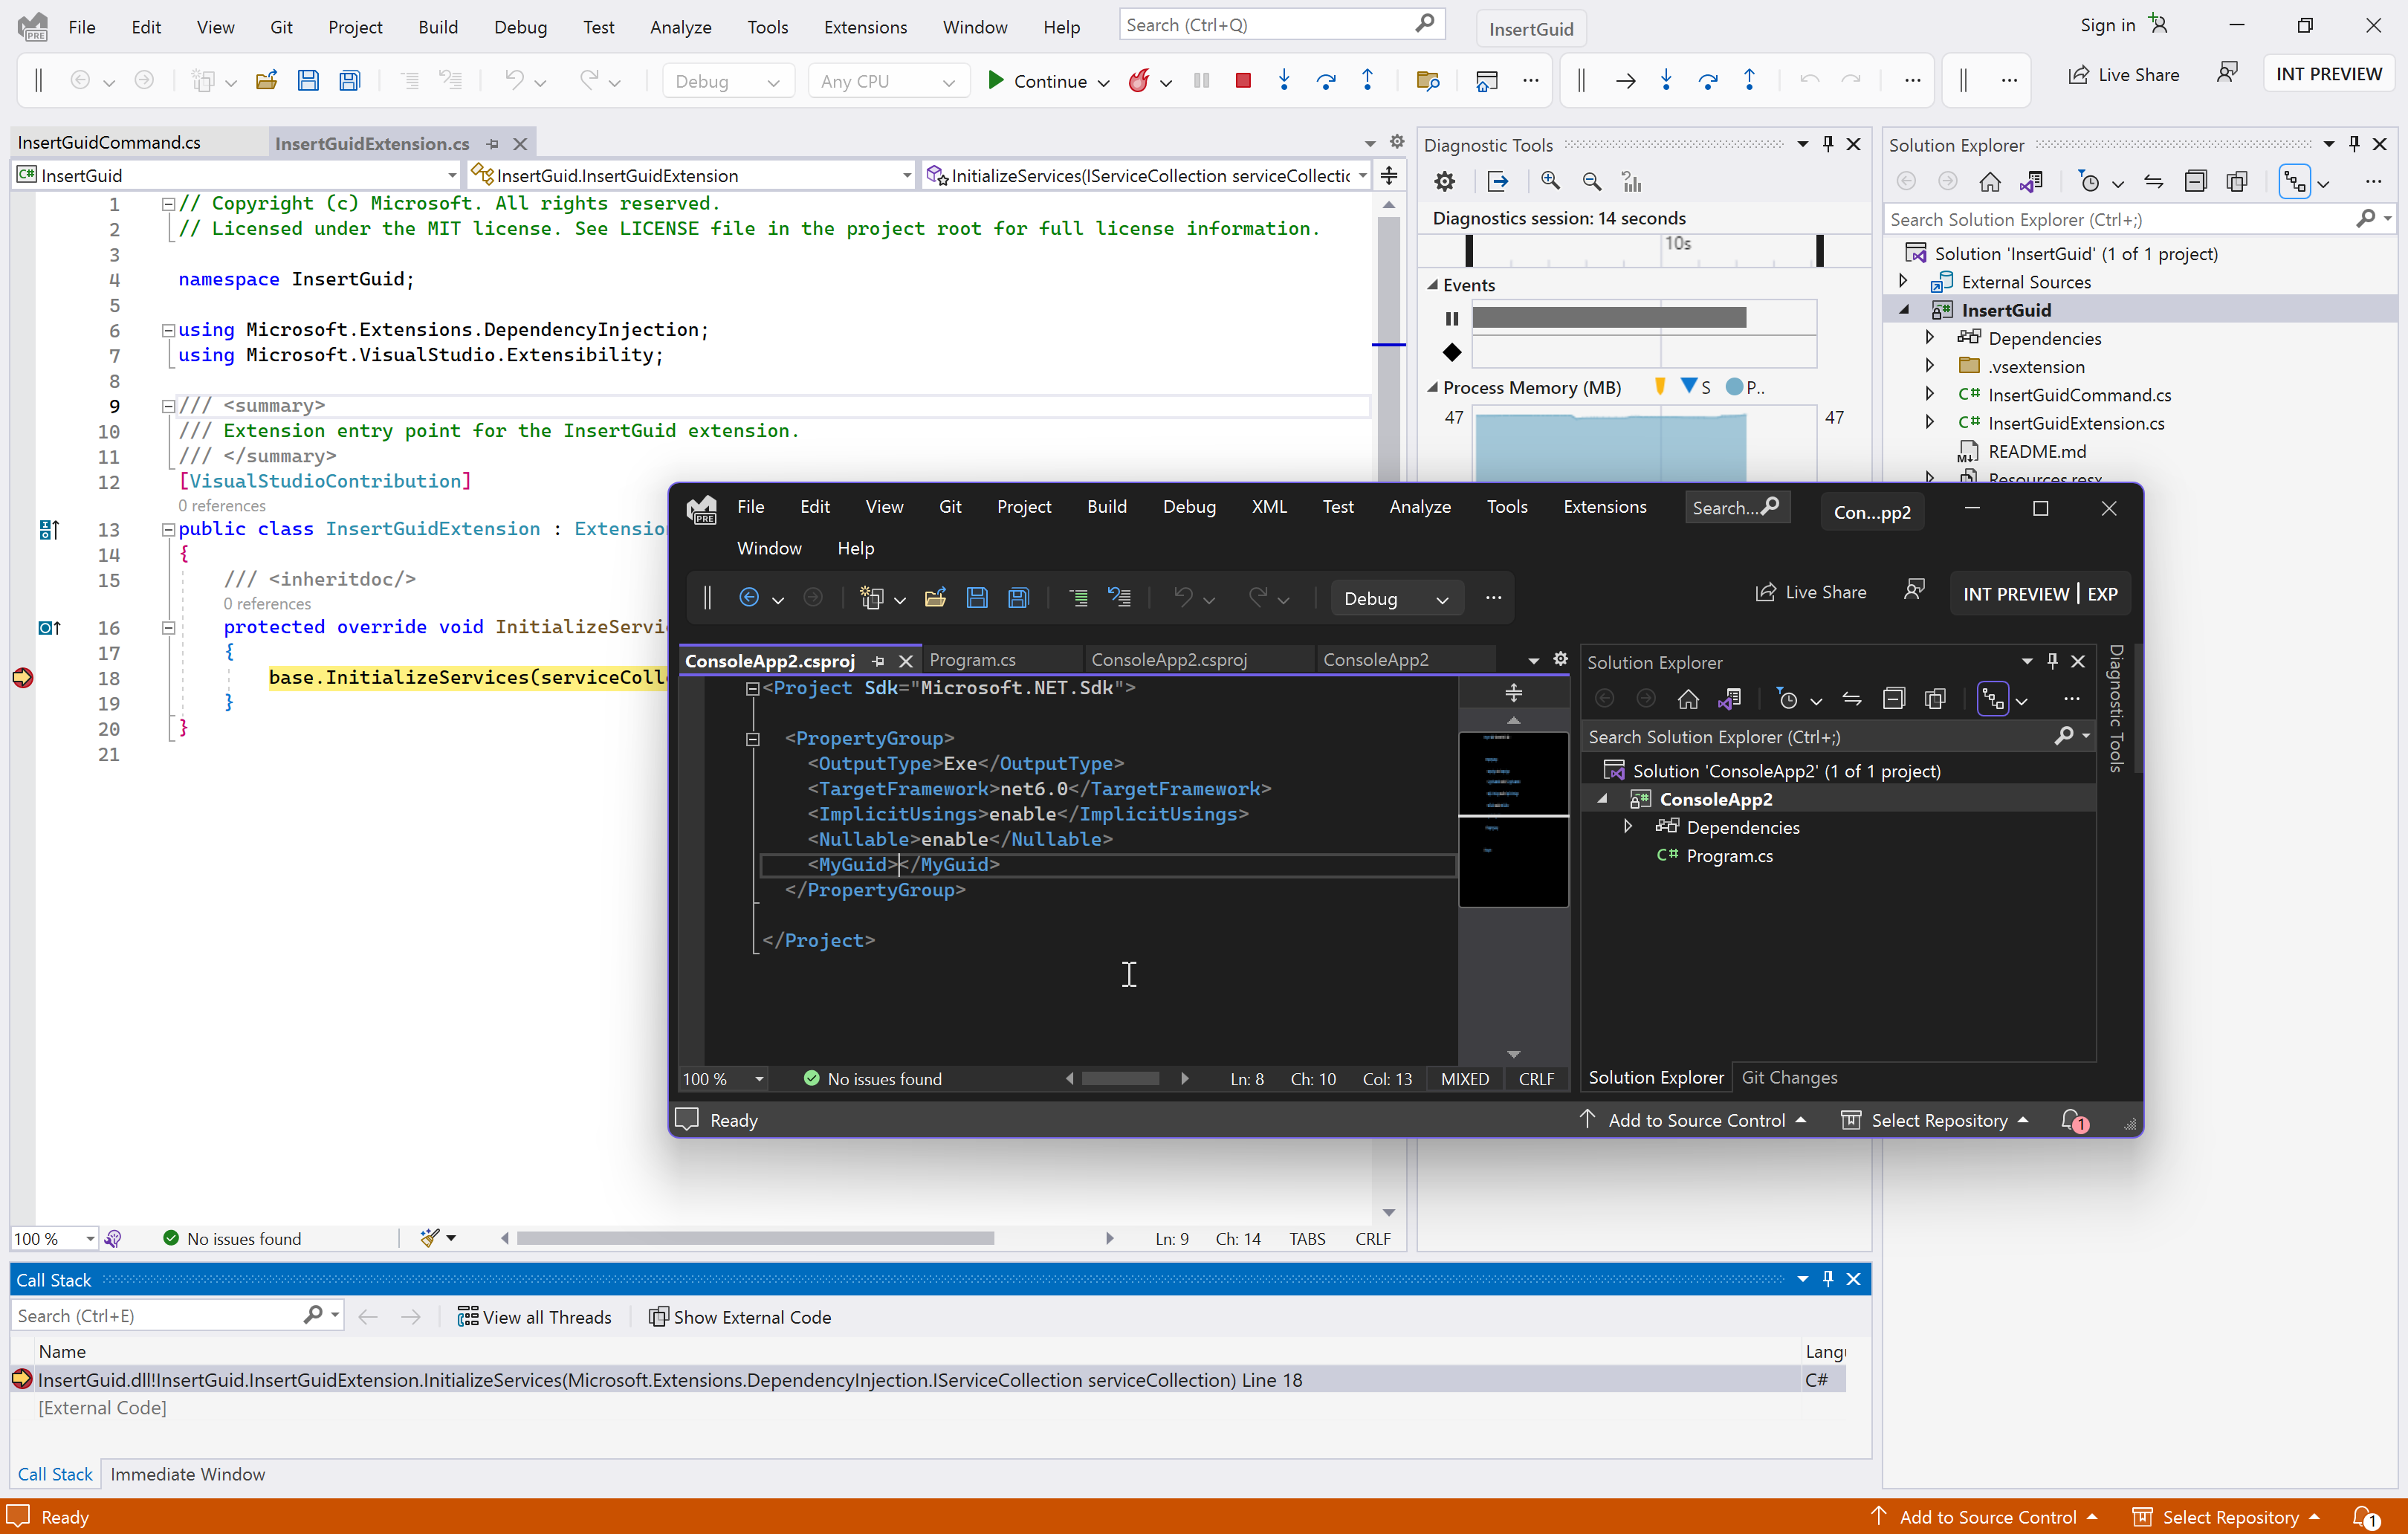This screenshot has height=1534, width=2408.
Task: Click Save All icon in dark window toolbar
Action: (1018, 598)
